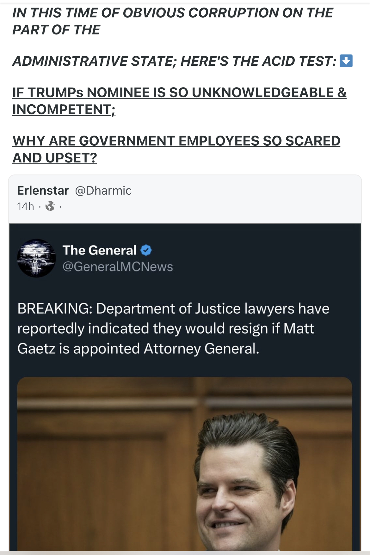Tap the @Dharmic handle
Viewport: 370px width, 555px height.
click(103, 191)
